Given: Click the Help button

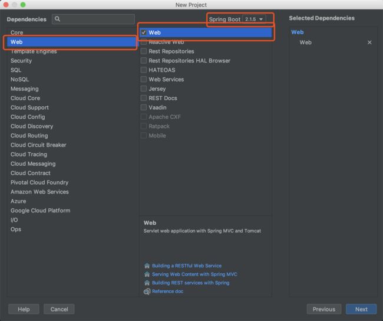Looking at the screenshot, I should click(24, 309).
